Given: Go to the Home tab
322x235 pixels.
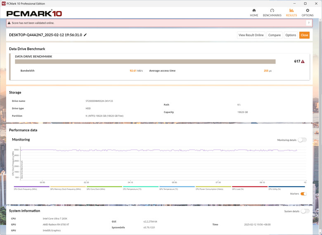Looking at the screenshot, I should point(254,13).
